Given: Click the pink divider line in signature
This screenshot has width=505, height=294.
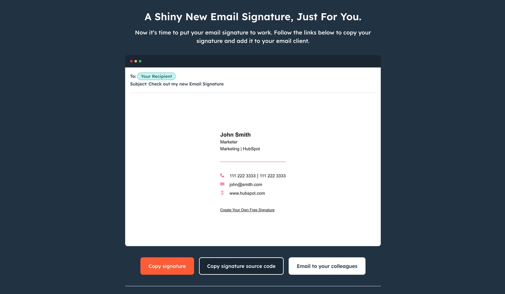Looking at the screenshot, I should [x=253, y=161].
